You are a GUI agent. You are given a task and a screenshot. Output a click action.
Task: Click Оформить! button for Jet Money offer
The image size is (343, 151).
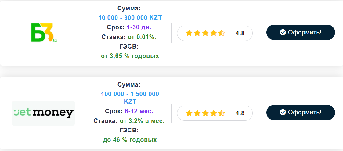[x=301, y=113]
